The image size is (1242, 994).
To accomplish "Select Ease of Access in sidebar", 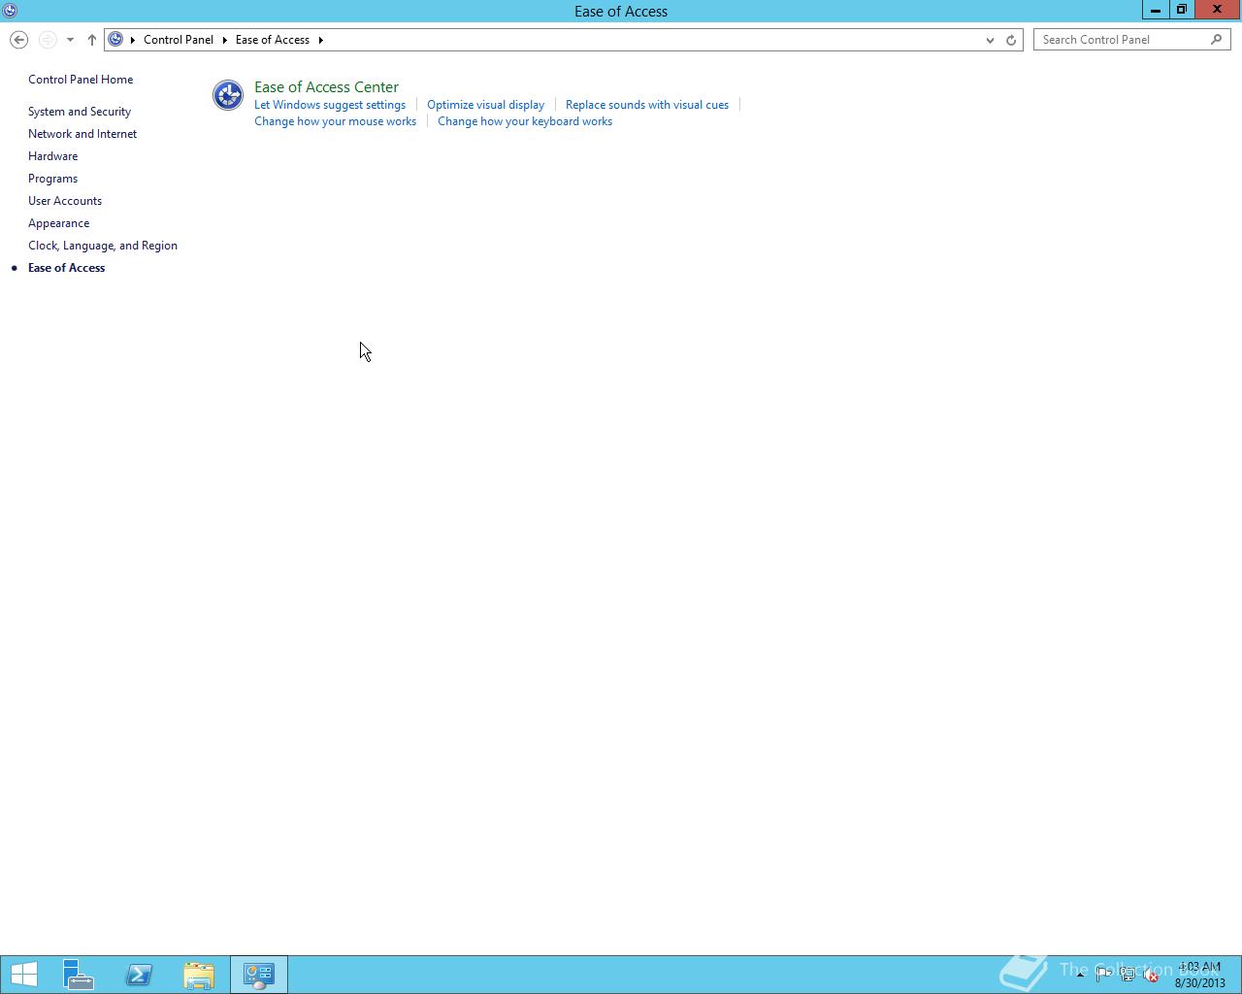I will [66, 268].
